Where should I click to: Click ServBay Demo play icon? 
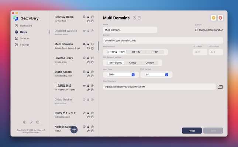pyautogui.click(x=92, y=17)
